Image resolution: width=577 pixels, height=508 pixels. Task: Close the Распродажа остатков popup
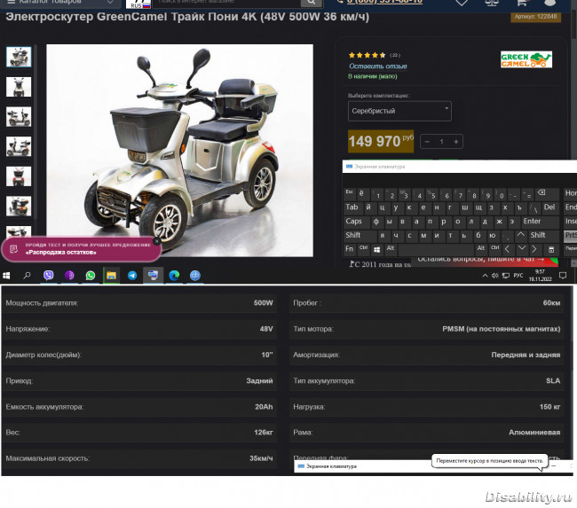click(157, 241)
